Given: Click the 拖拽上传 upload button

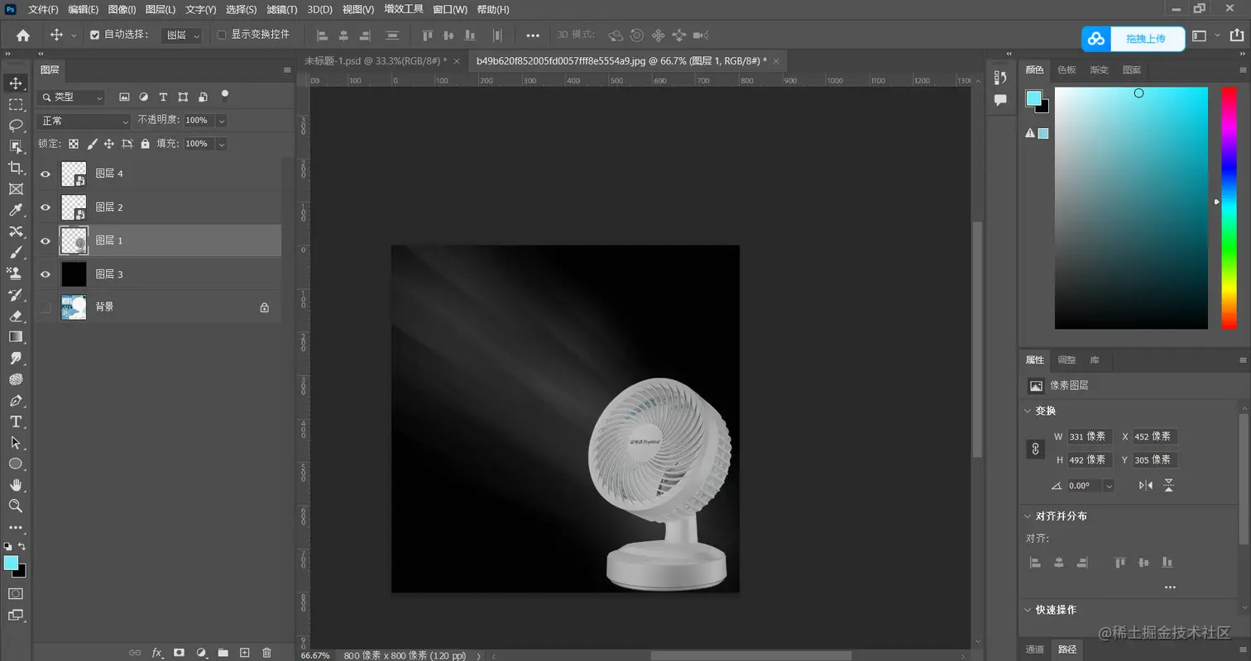Looking at the screenshot, I should [x=1145, y=38].
